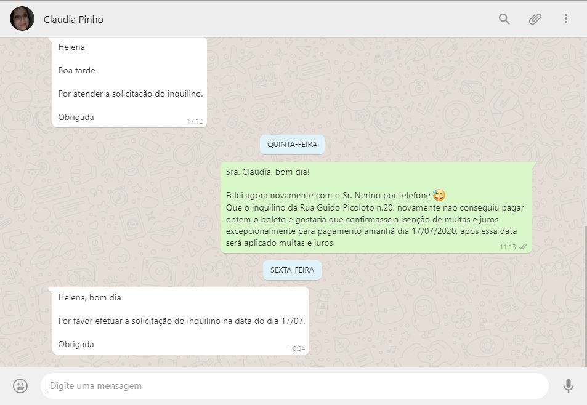Click the 17:12 message timestamp
587x405 pixels.
tap(195, 121)
